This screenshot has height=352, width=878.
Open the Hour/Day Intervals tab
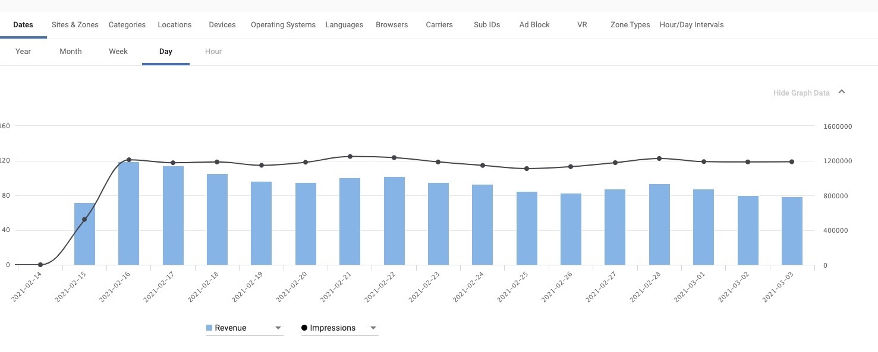tap(691, 25)
